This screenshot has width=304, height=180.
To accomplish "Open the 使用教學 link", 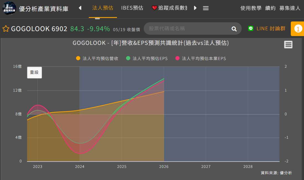I will 251,8.
